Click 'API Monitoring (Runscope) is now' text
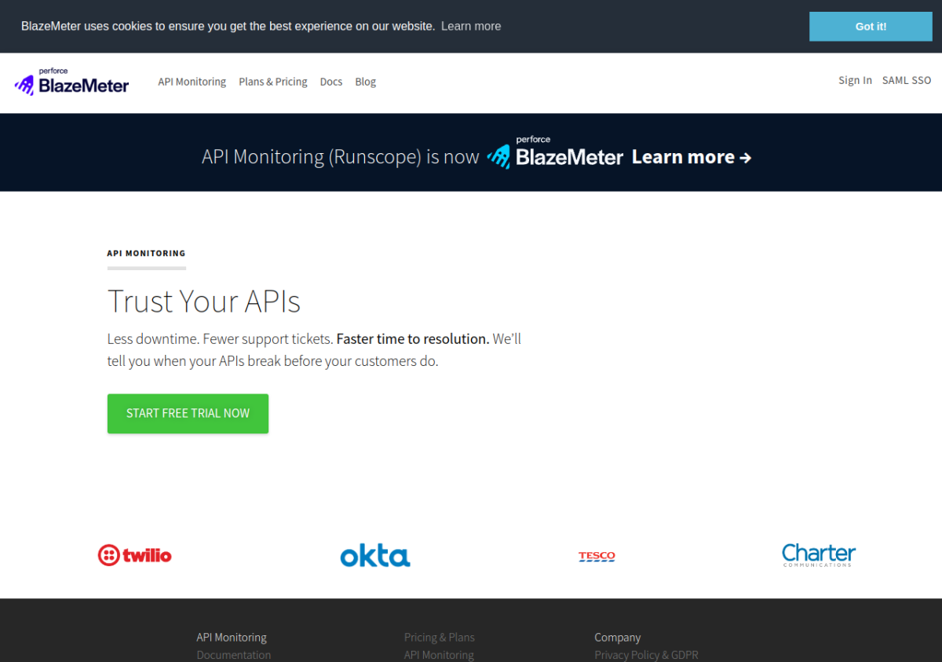 click(340, 157)
